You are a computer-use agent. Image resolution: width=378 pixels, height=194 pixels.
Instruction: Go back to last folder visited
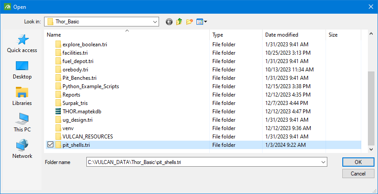pos(169,22)
